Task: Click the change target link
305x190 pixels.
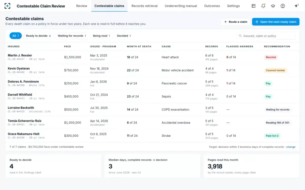Action: tap(291, 147)
